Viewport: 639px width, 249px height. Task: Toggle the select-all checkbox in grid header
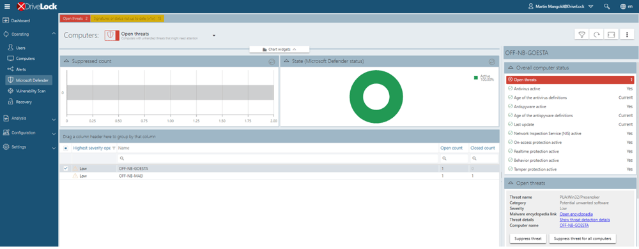pyautogui.click(x=66, y=148)
